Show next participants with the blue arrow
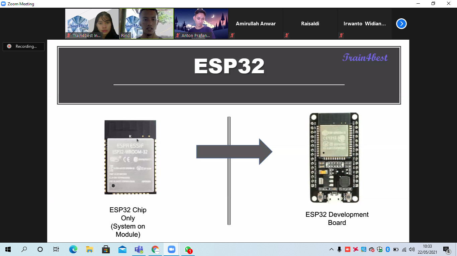Screen dimensions: 457x256 [401, 24]
